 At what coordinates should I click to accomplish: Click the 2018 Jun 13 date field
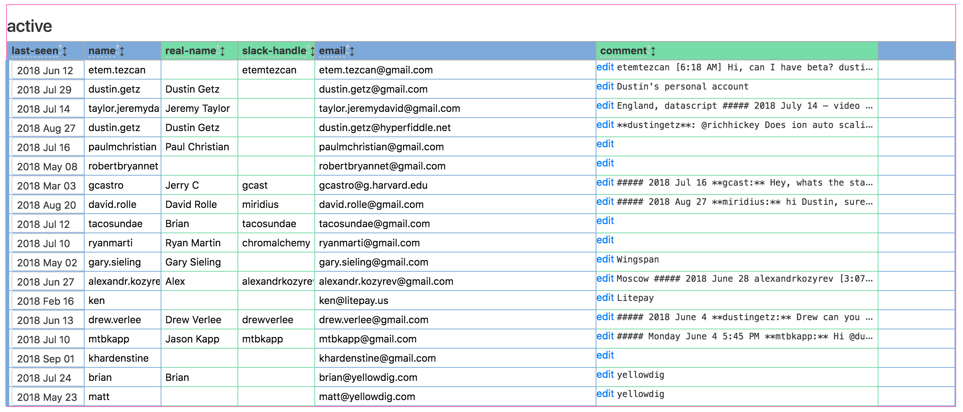pyautogui.click(x=48, y=320)
